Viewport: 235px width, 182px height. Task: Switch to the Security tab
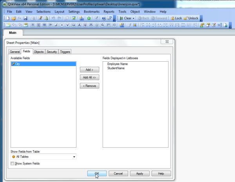pyautogui.click(x=52, y=52)
